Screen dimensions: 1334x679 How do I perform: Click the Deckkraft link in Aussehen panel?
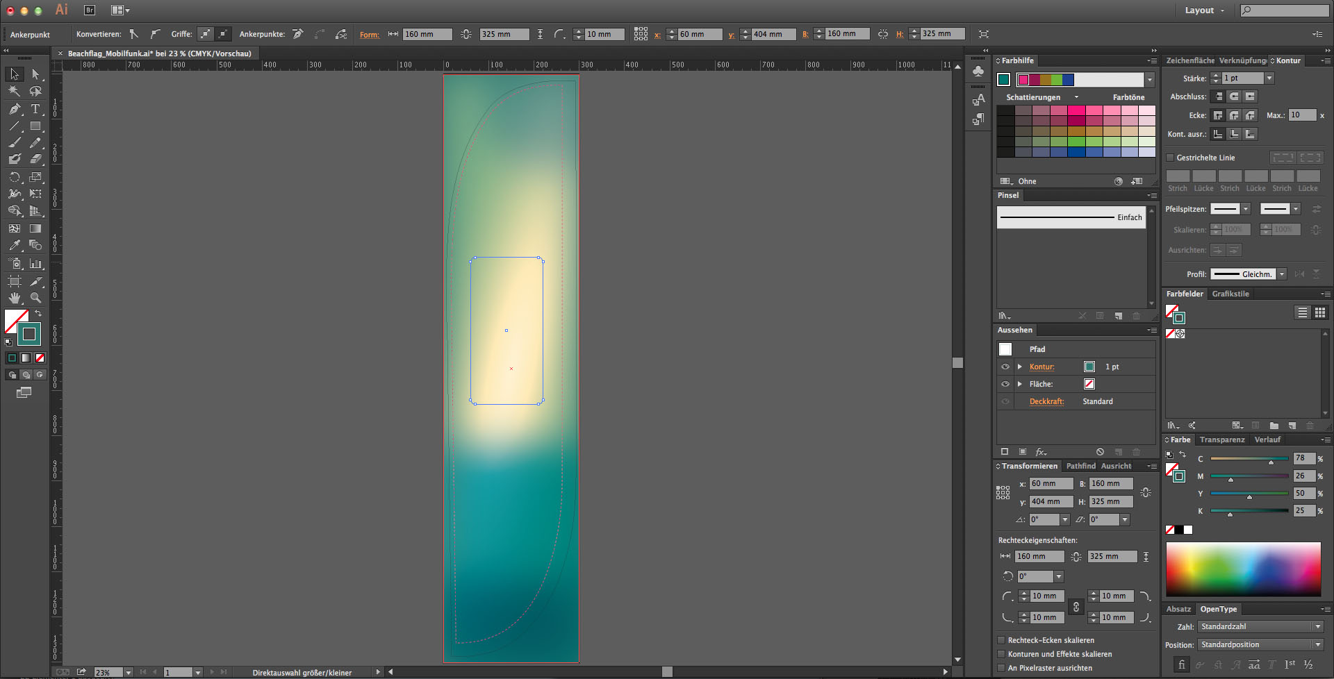pyautogui.click(x=1046, y=401)
